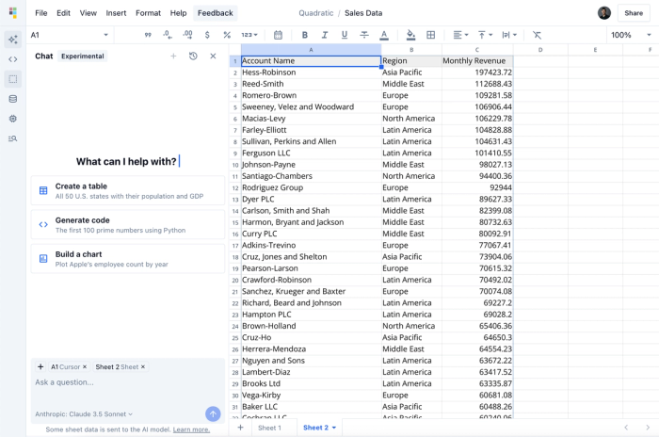The width and height of the screenshot is (659, 437).
Task: Open the Insert menu
Action: (116, 13)
